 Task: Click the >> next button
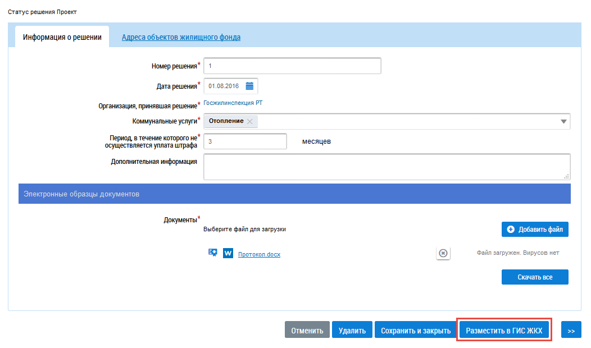571,330
